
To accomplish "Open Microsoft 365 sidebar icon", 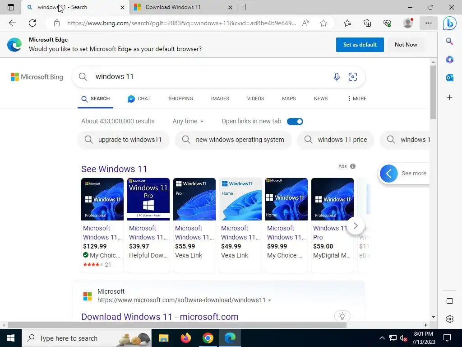I will coord(450,59).
